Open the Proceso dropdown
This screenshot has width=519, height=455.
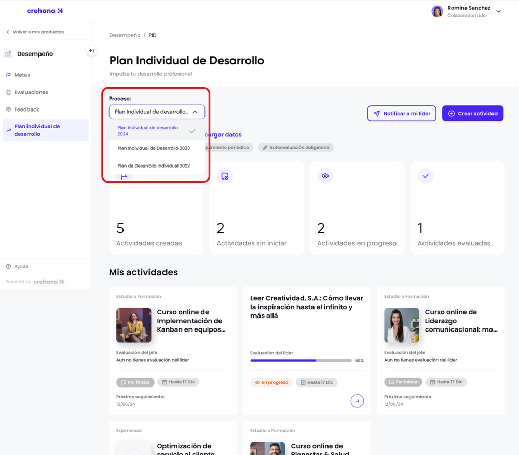point(156,112)
